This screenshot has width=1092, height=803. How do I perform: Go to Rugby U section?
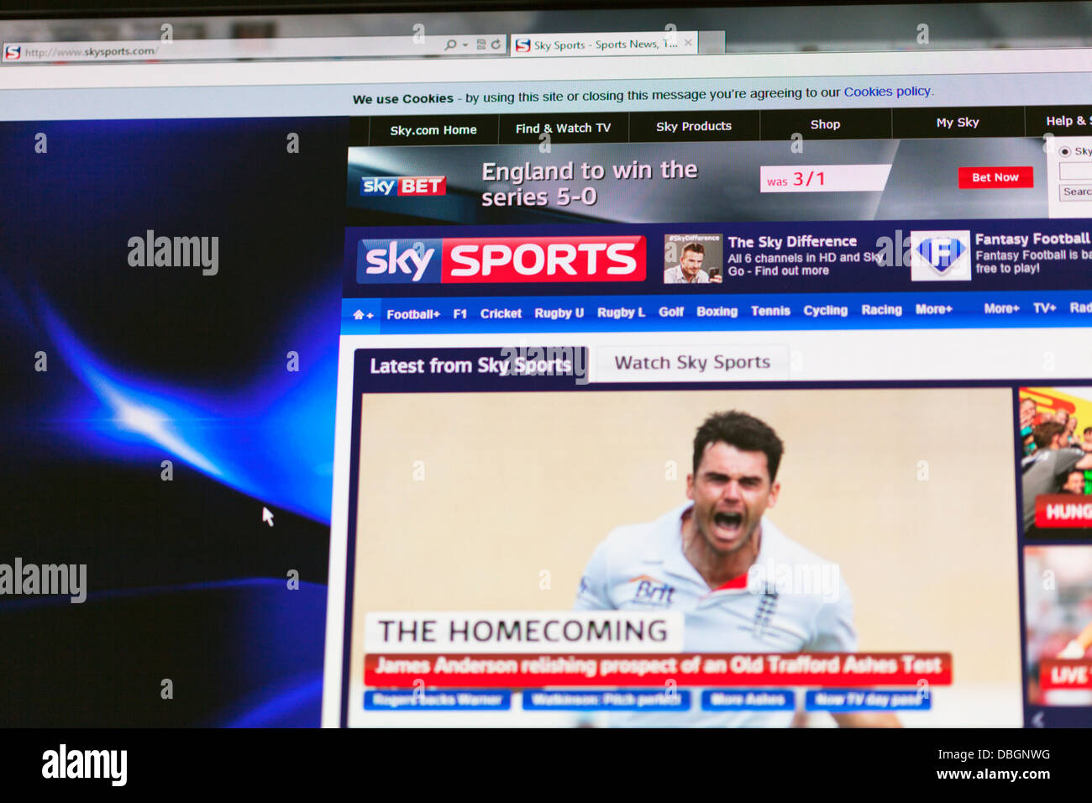point(559,312)
